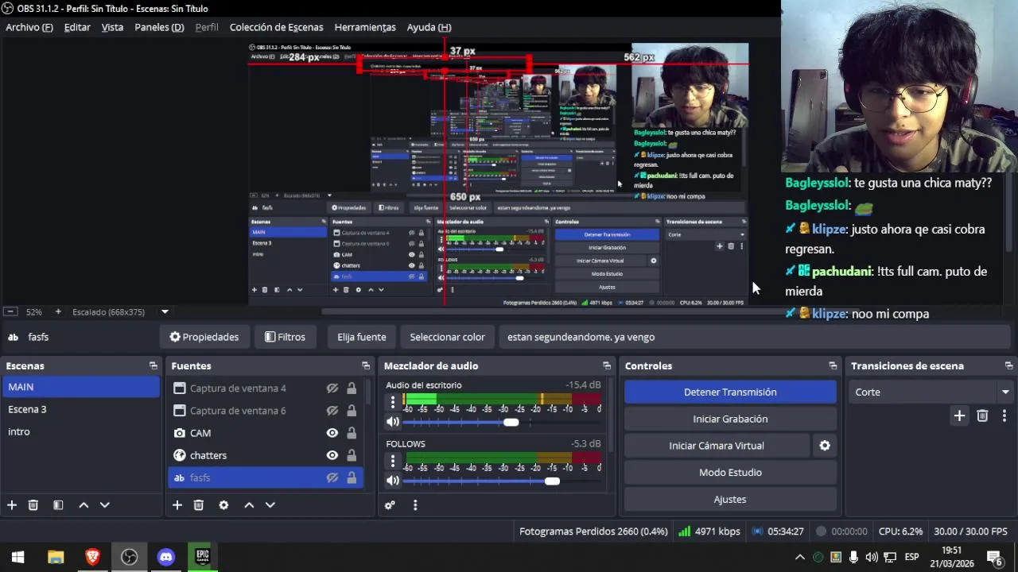Click Iniciar Cámara Virtual button
The height and width of the screenshot is (572, 1018).
(x=717, y=446)
